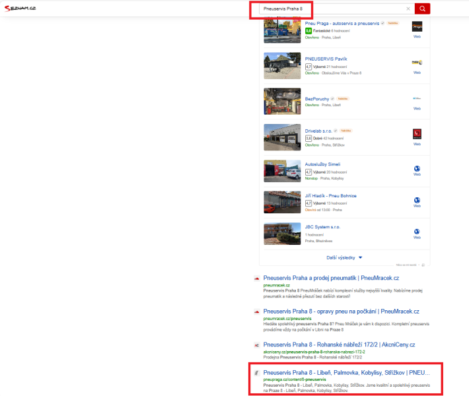Open the Drivelab red logo web icon
This screenshot has height=396, width=469.
(x=417, y=134)
